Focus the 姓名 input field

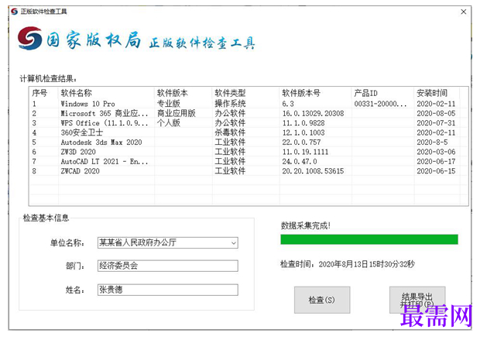click(168, 290)
